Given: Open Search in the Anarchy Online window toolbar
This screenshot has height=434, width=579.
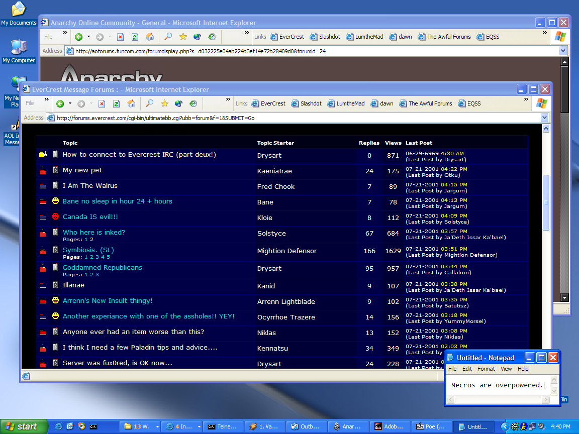Looking at the screenshot, I should pos(168,37).
